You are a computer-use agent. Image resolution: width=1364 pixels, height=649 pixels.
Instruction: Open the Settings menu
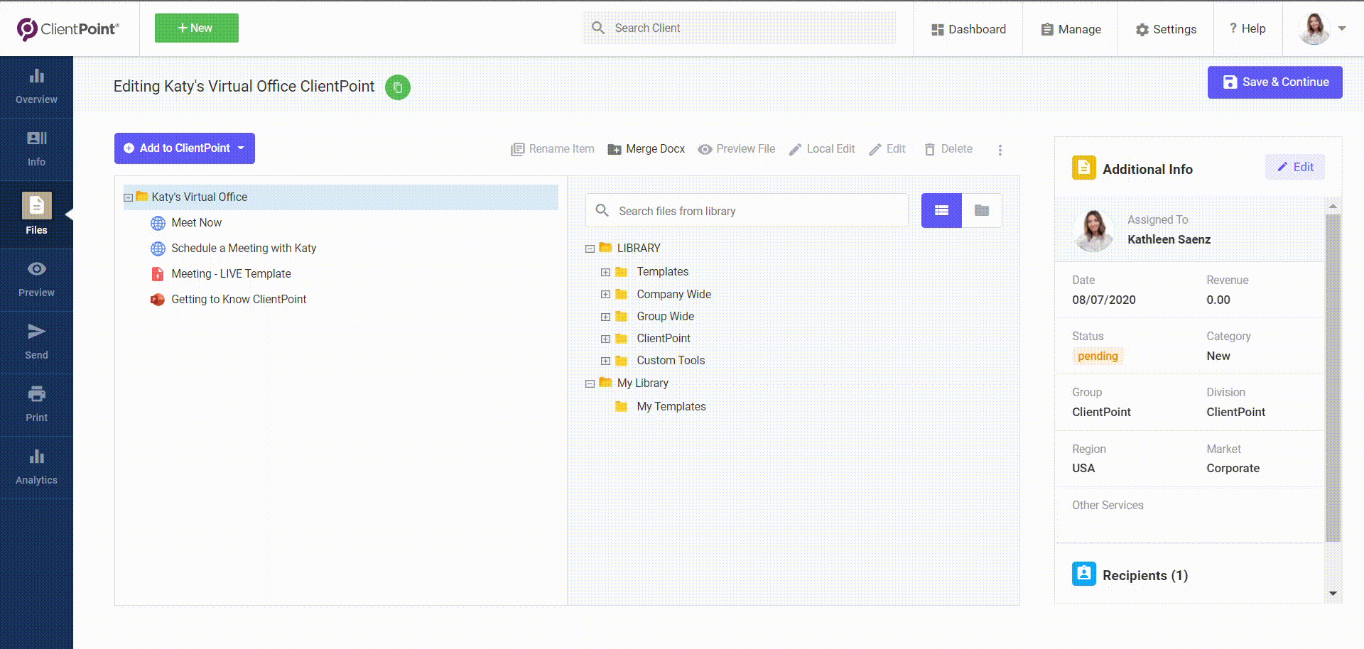click(1166, 29)
